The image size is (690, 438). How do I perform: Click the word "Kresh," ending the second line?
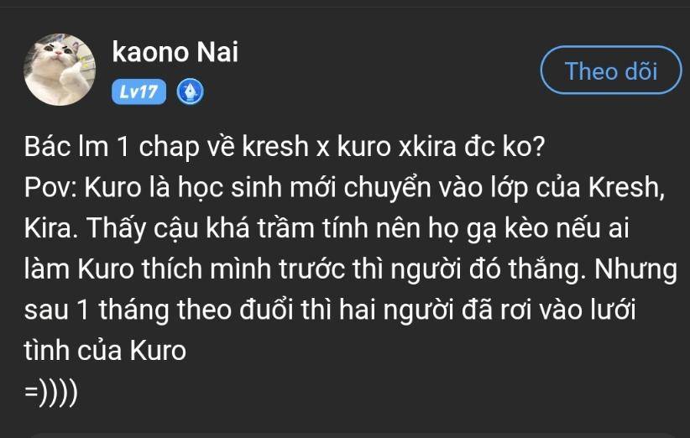(627, 188)
